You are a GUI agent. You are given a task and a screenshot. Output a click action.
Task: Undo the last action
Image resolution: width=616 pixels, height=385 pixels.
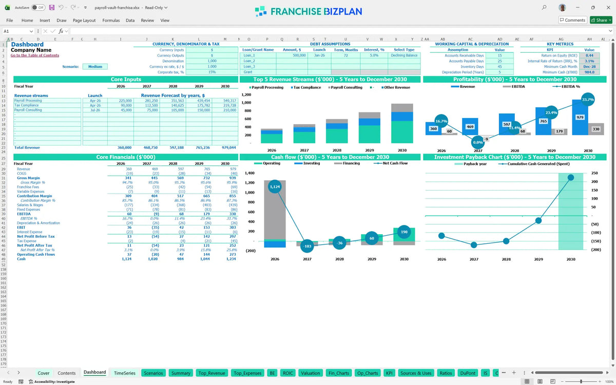click(x=61, y=8)
